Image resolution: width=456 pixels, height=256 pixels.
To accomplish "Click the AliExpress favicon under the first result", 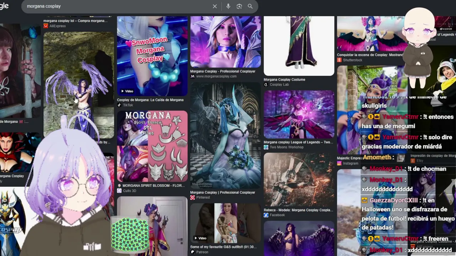I will pyautogui.click(x=46, y=26).
